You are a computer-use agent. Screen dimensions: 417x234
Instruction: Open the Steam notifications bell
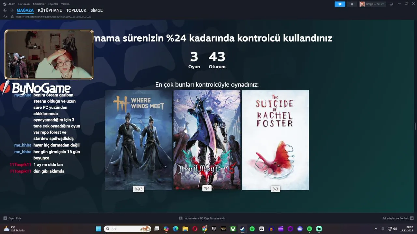pyautogui.click(x=352, y=4)
